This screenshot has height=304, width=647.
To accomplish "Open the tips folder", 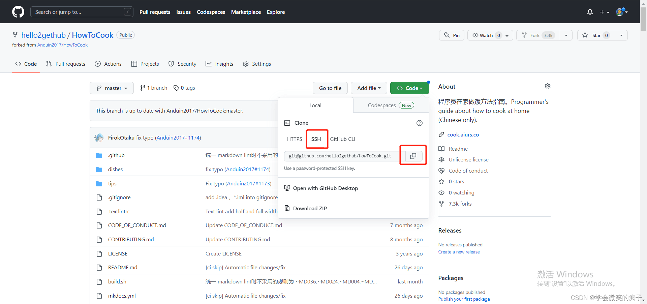I will click(x=112, y=183).
